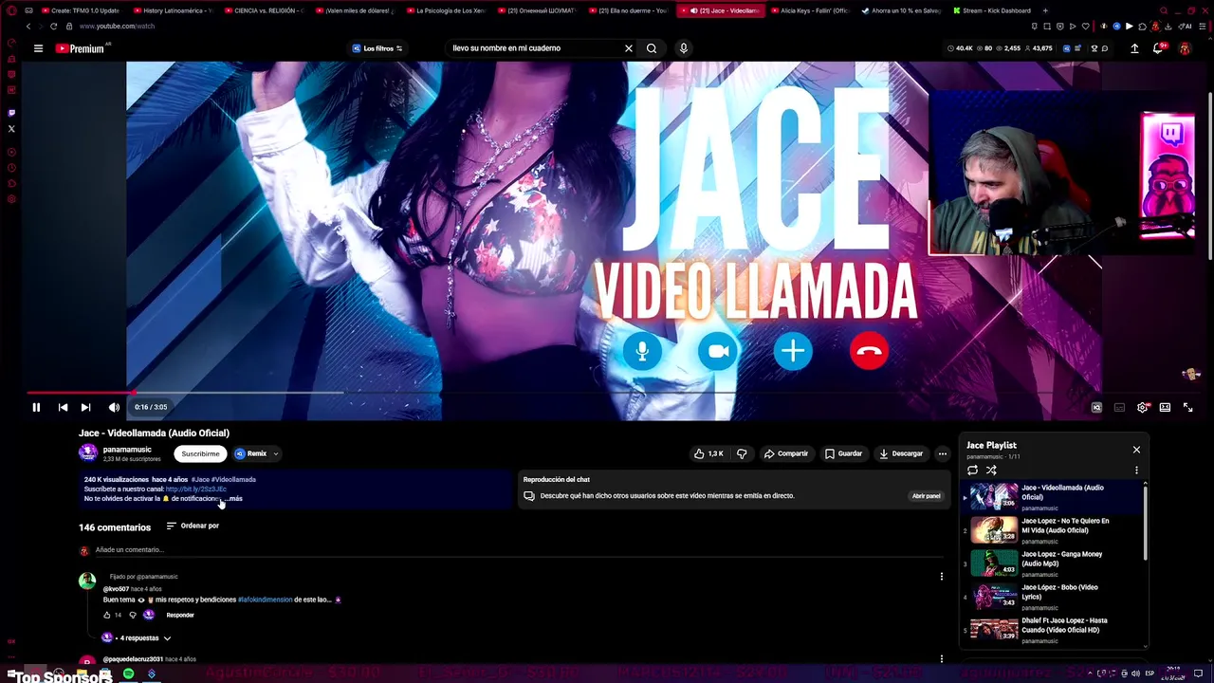This screenshot has height=683, width=1214.
Task: Switch to La Psicología de Los Xen tab
Action: [447, 10]
